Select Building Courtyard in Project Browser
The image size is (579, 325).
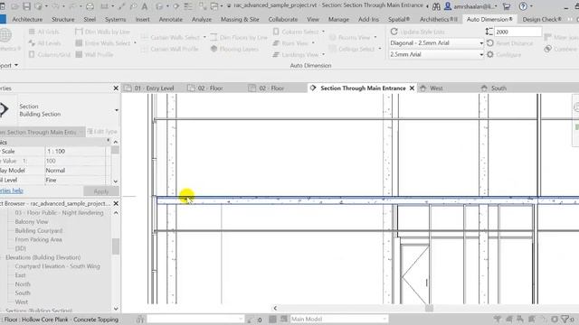tap(38, 231)
